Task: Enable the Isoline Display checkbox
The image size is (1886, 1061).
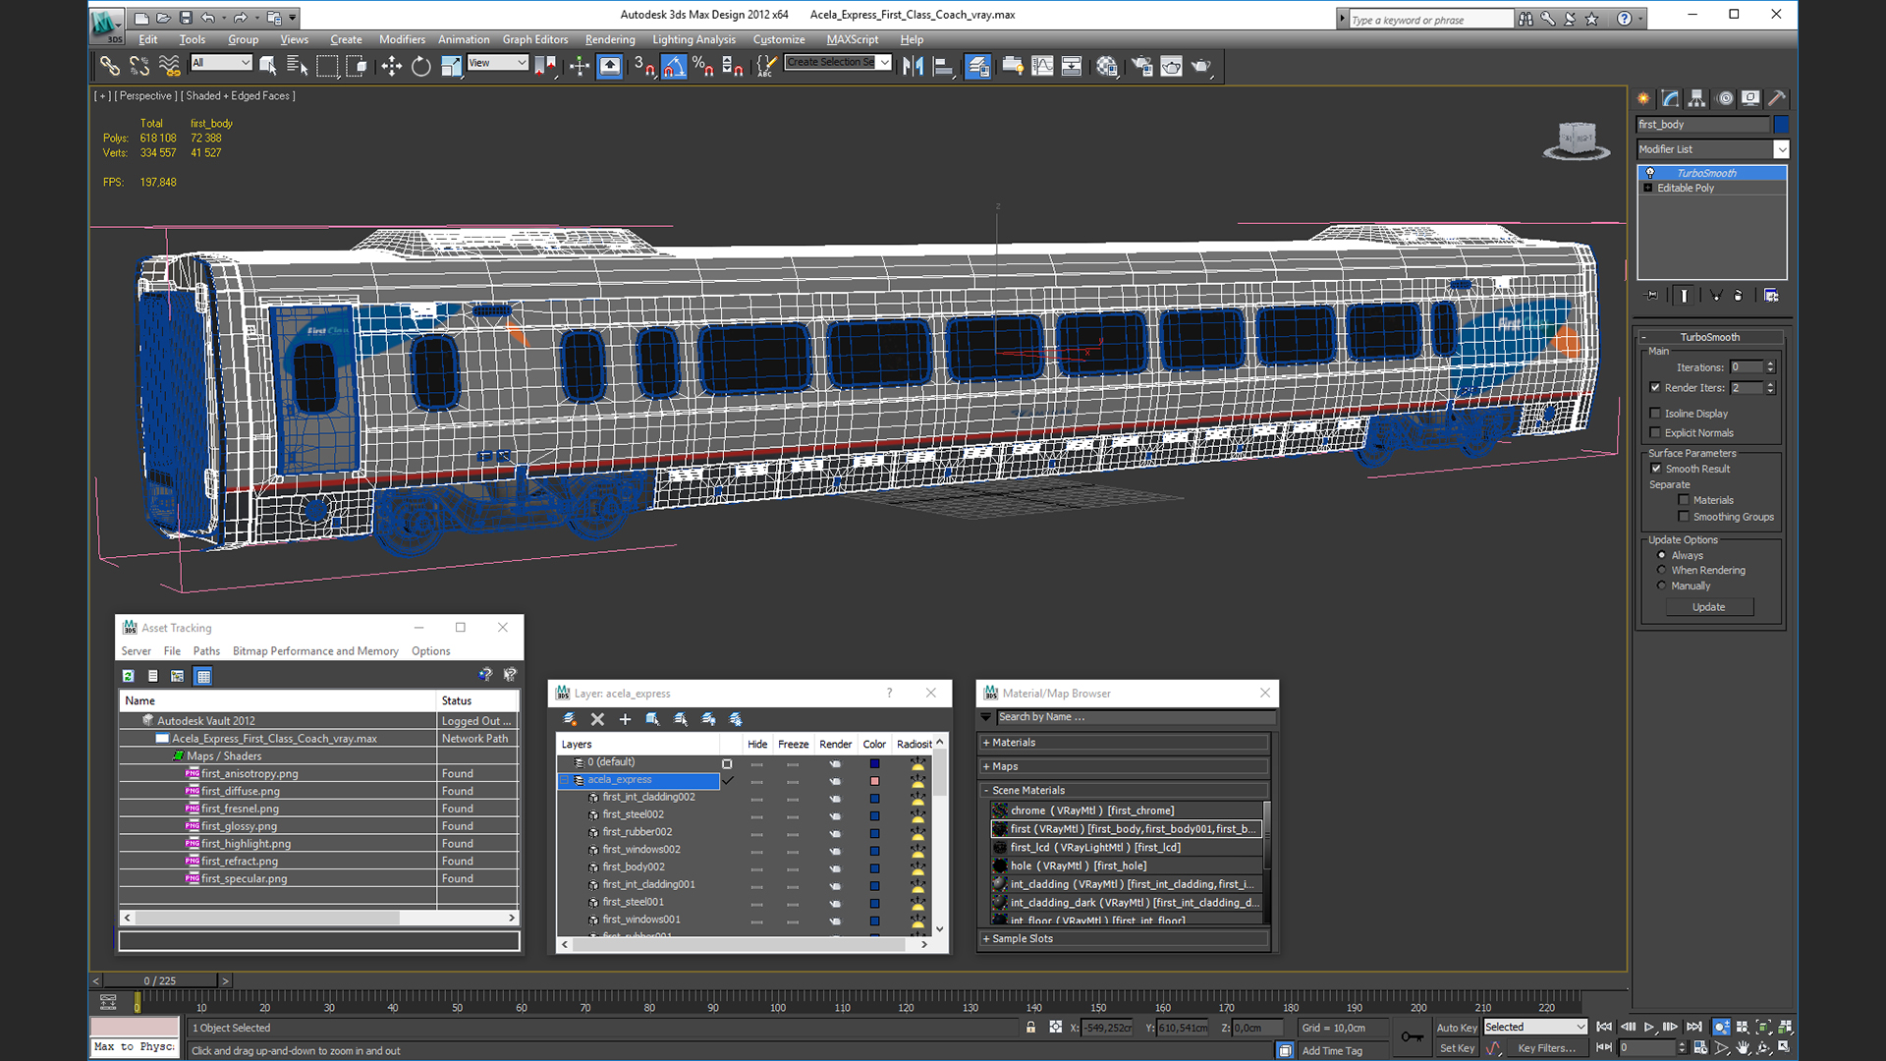Action: tap(1656, 414)
